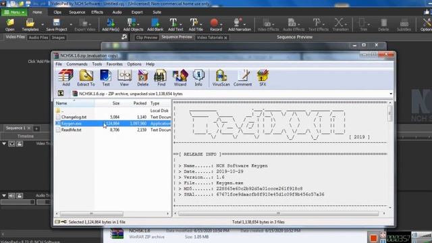Image resolution: width=432 pixels, height=243 pixels.
Task: Expand Templates dropdown arrow in VideoPad
Action: pos(43,24)
